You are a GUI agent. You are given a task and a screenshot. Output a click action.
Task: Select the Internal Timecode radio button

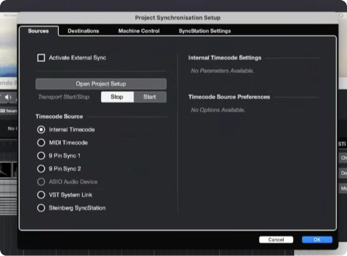(41, 130)
